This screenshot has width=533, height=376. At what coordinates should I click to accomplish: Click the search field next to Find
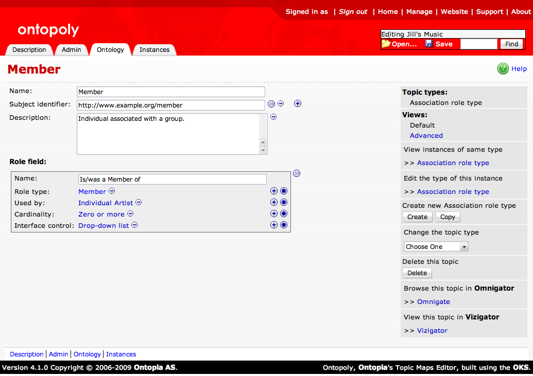coord(478,44)
